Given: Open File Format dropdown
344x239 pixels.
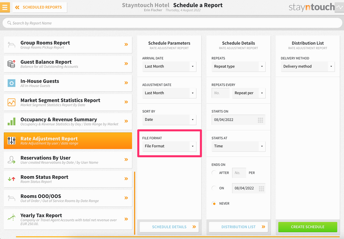Looking at the screenshot, I should (169, 146).
